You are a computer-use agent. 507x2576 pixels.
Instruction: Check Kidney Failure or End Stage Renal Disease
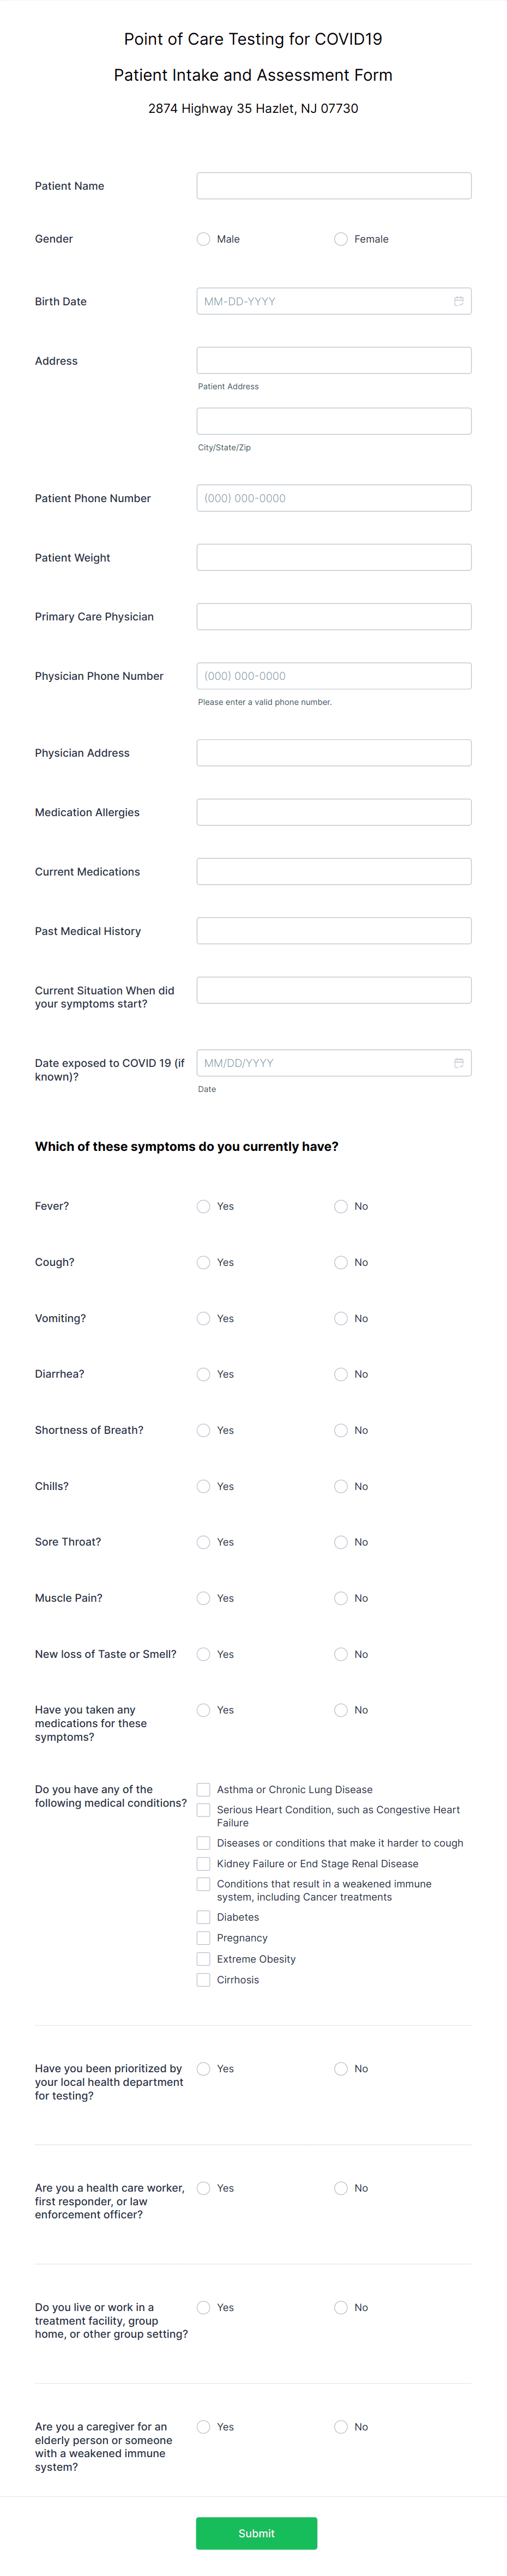coord(204,1863)
